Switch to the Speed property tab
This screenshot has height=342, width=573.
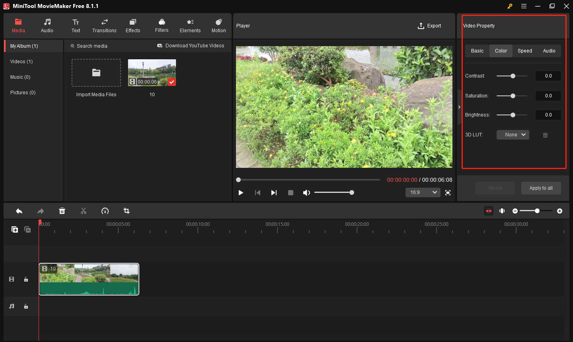pos(524,51)
